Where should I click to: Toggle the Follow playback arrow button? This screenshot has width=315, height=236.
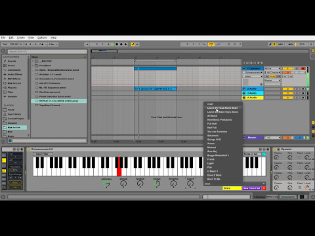87,45
